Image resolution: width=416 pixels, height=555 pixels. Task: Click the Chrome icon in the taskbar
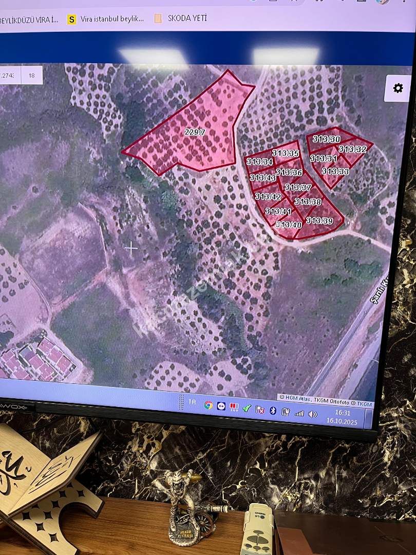[208, 405]
